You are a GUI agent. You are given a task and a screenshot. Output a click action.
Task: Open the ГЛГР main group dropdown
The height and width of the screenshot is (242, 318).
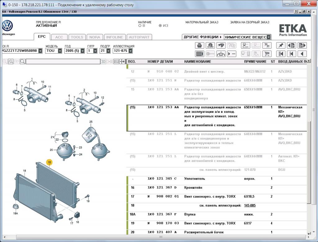point(95,51)
